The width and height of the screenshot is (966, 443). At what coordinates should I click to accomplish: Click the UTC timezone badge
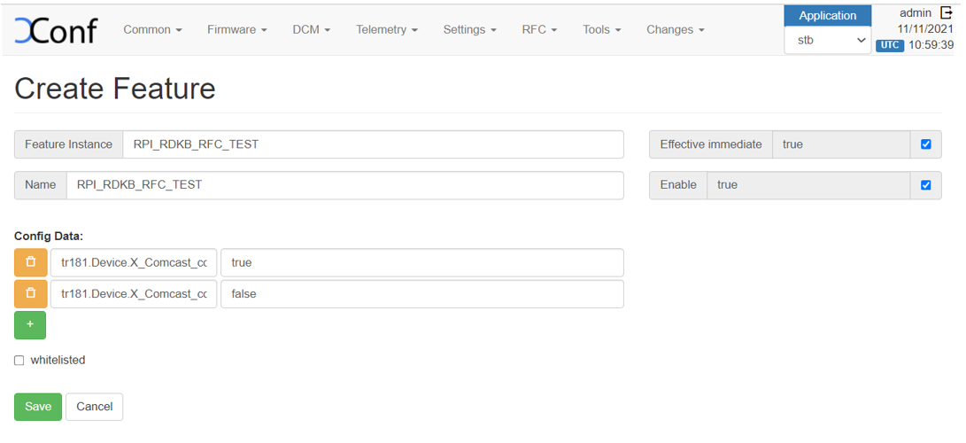(x=889, y=45)
